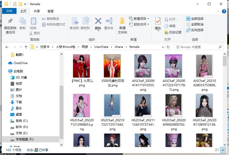
Task: Switch to large icons view in status bar
Action: 223,150
